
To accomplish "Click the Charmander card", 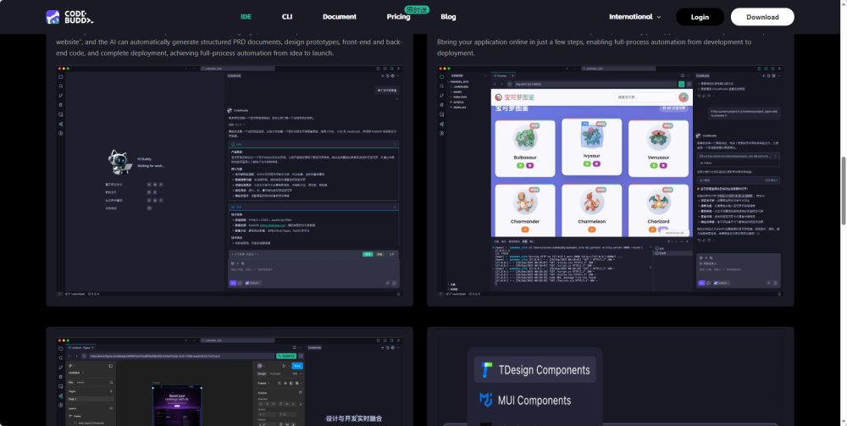I will click(525, 209).
